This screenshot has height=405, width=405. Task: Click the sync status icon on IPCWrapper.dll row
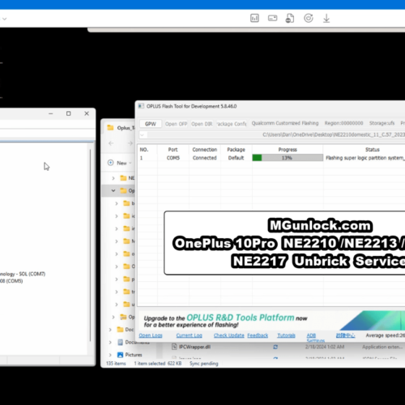click(x=275, y=347)
